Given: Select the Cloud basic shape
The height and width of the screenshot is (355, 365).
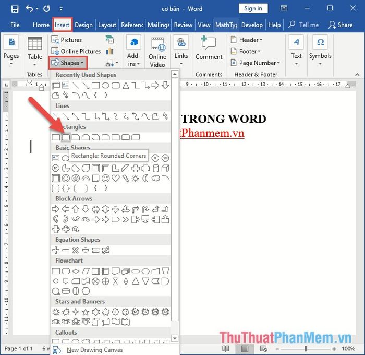Looking at the screenshot, I should [156, 179].
